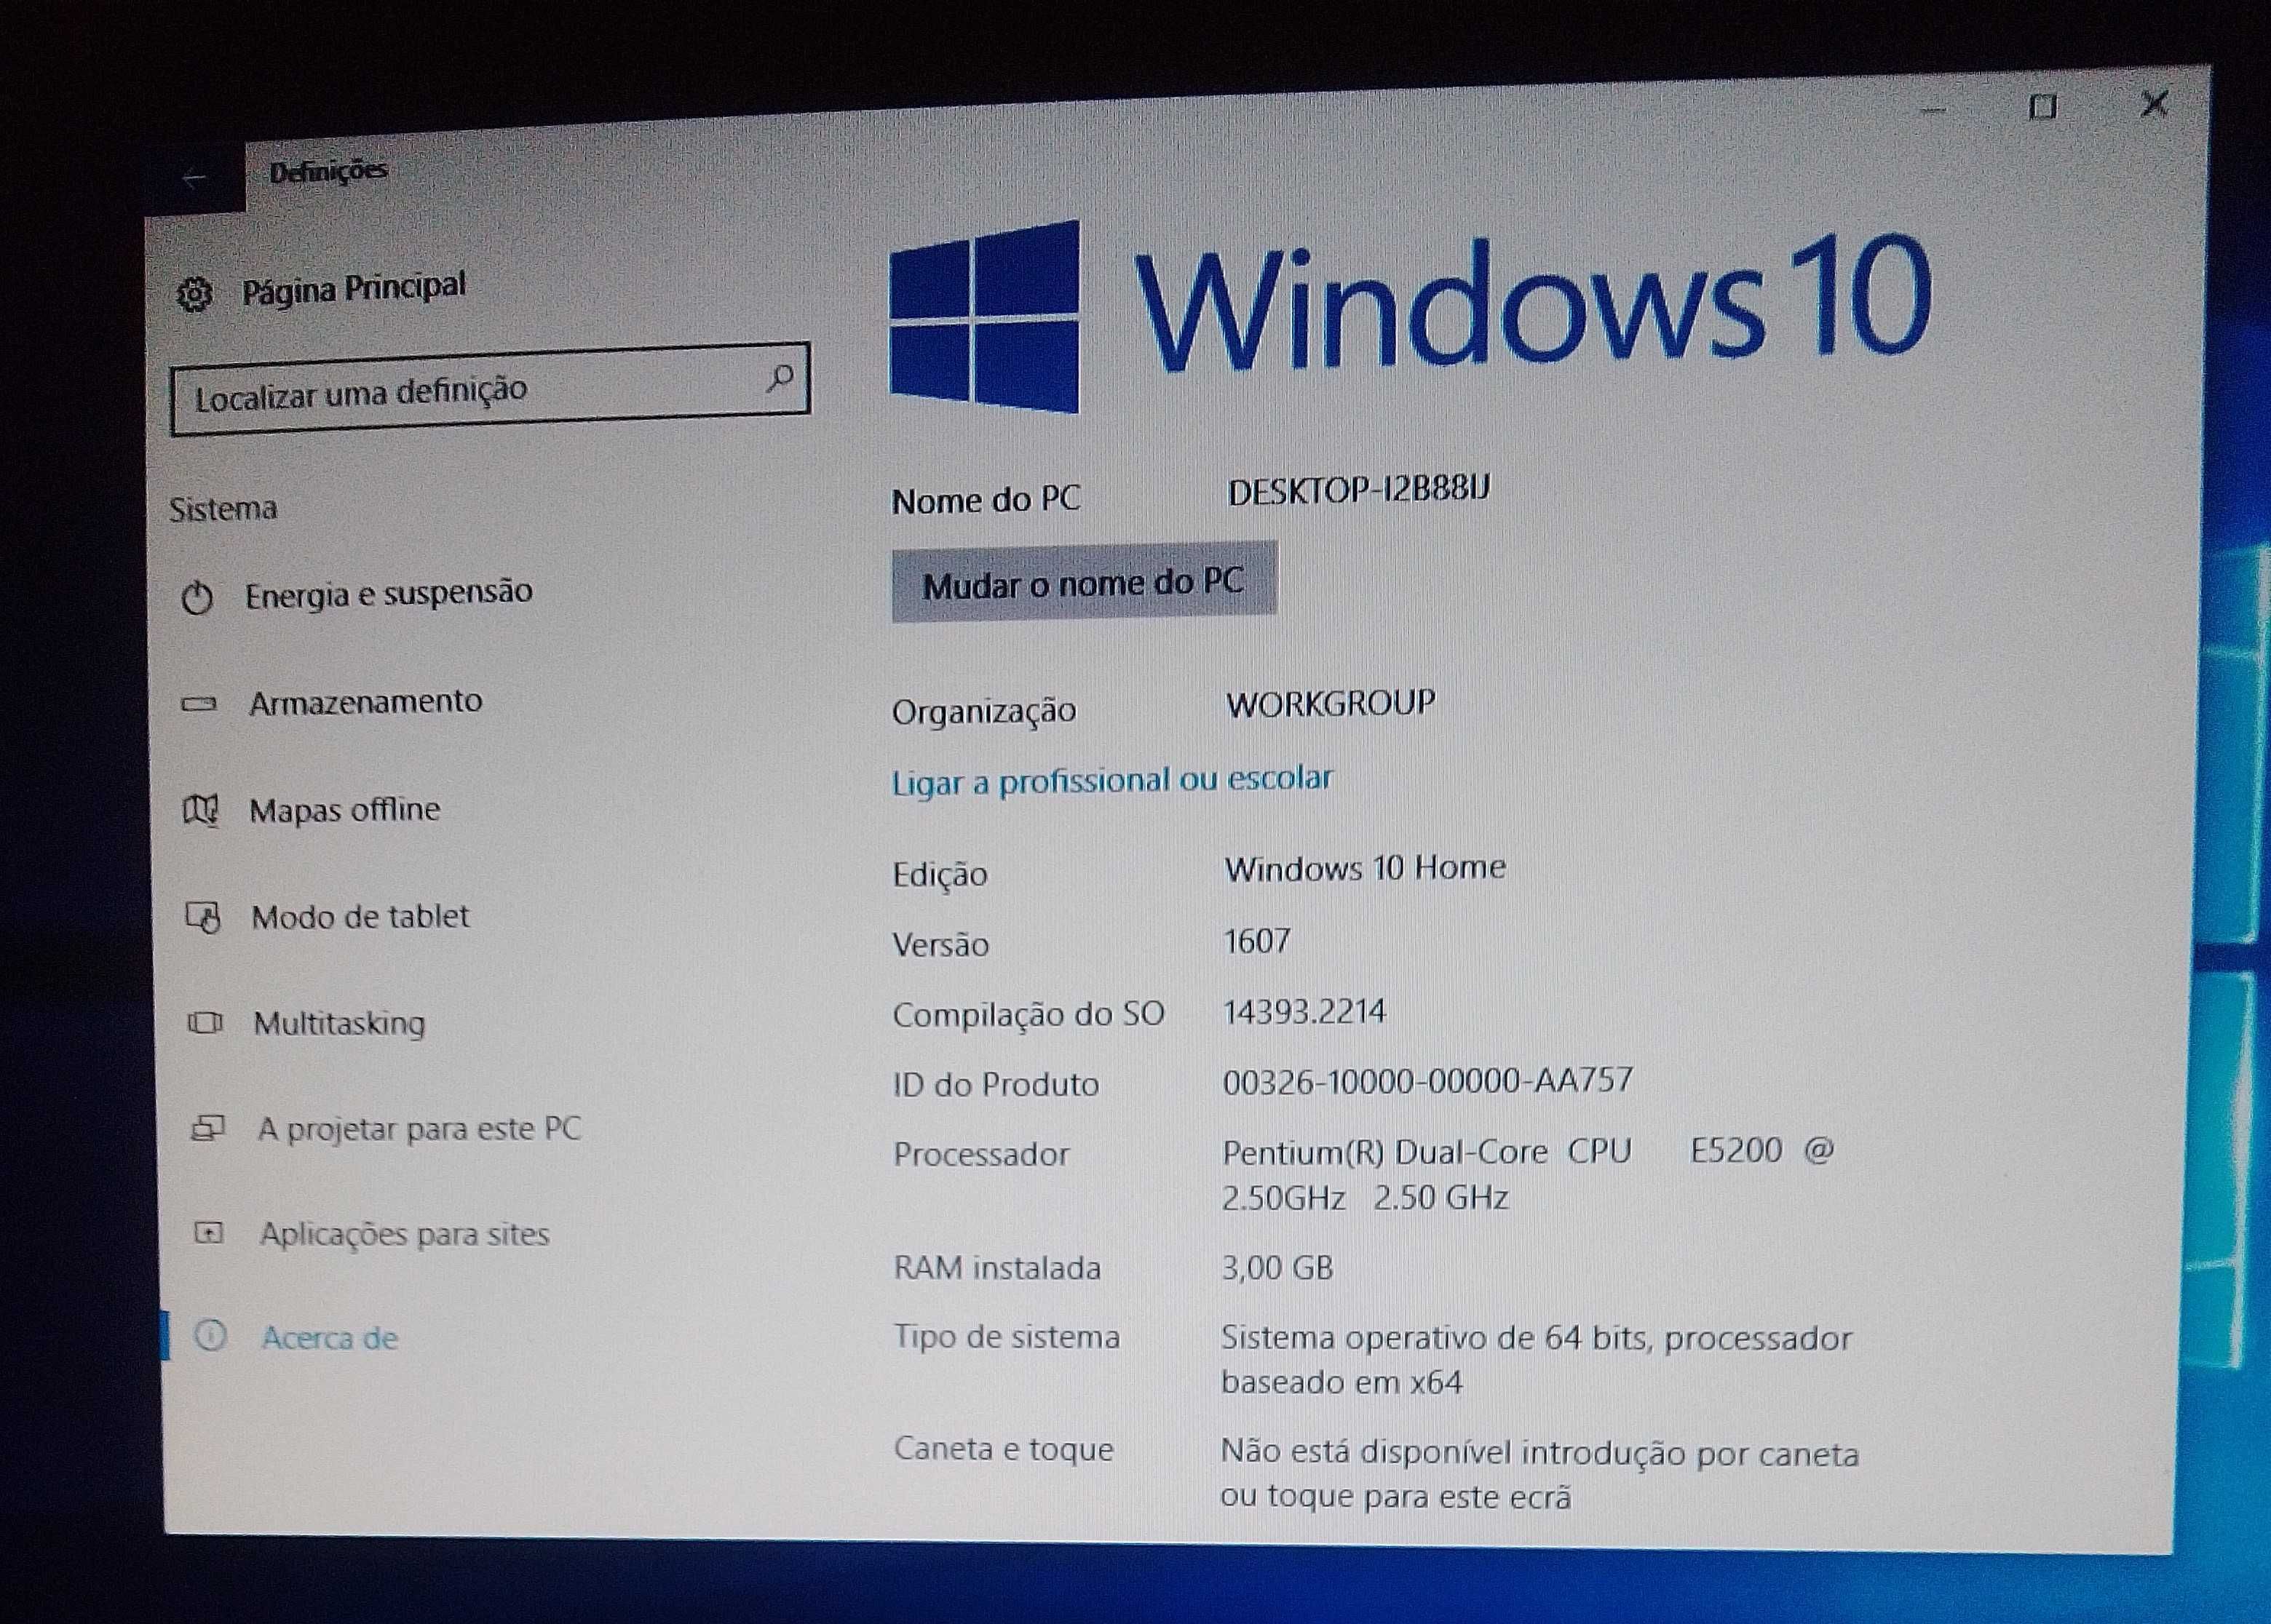Select Multitasking in sidebar
2271x1624 pixels.
[339, 1023]
